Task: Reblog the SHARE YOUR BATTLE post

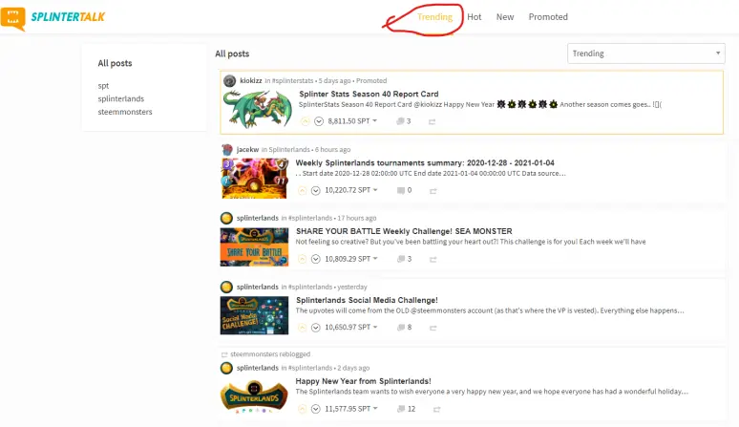Action: (x=433, y=259)
